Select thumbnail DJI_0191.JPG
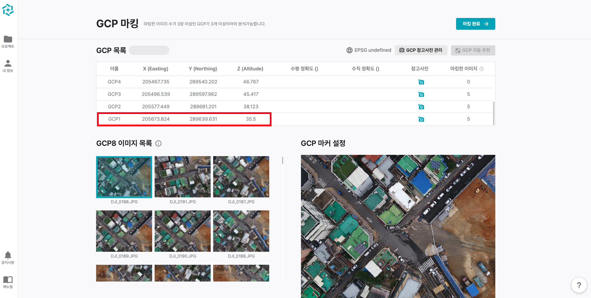Viewport: 591px width, 298px height. click(x=183, y=177)
